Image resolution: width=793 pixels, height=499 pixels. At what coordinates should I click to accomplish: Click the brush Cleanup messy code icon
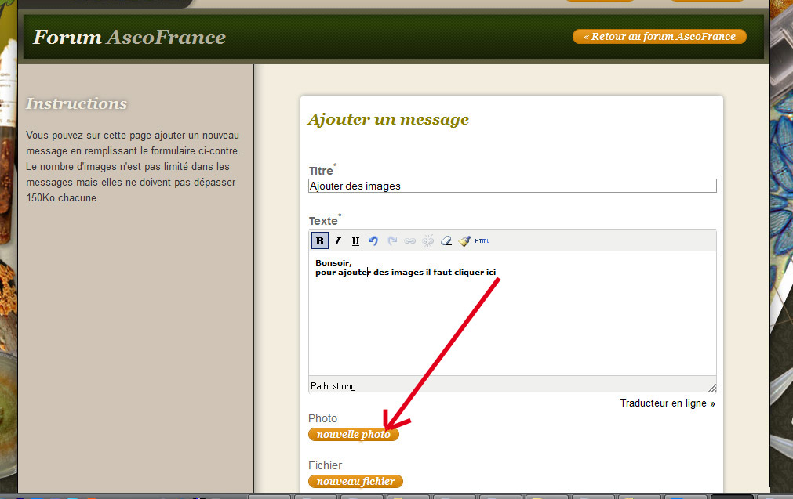(464, 241)
